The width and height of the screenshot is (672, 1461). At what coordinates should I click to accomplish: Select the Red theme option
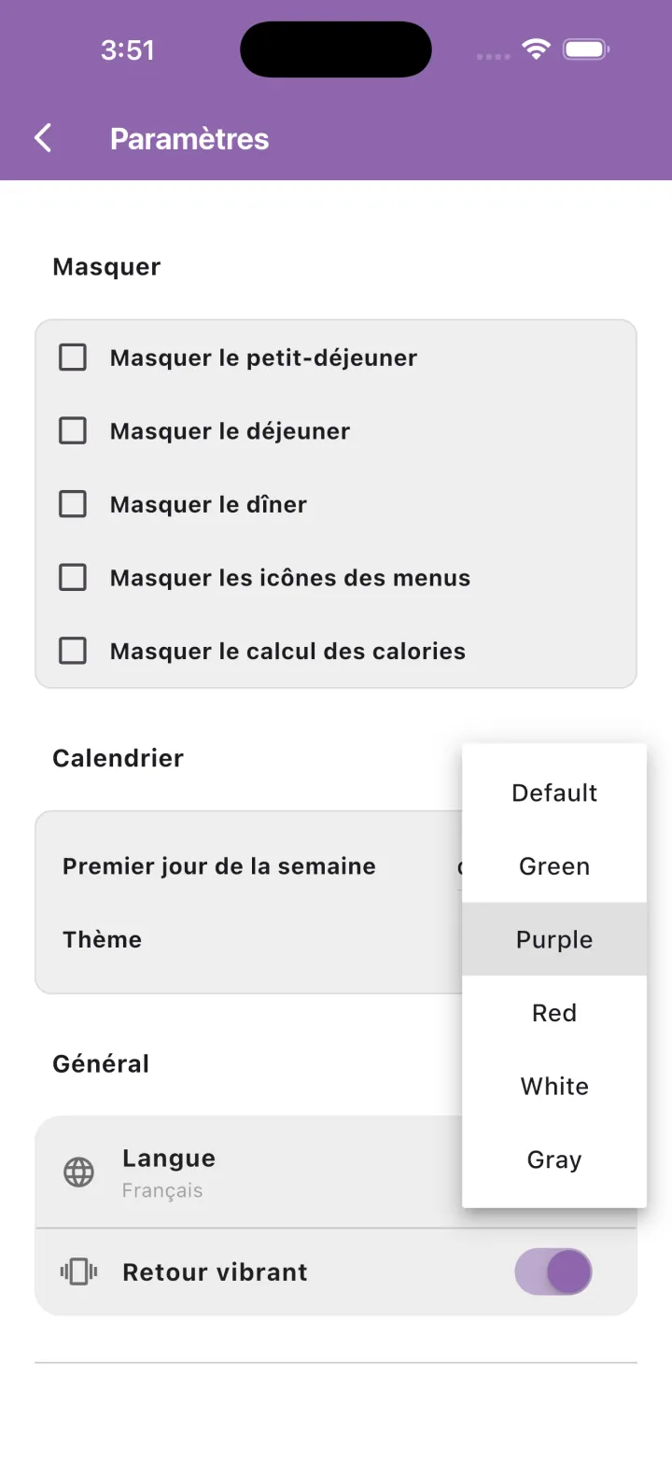(554, 1013)
